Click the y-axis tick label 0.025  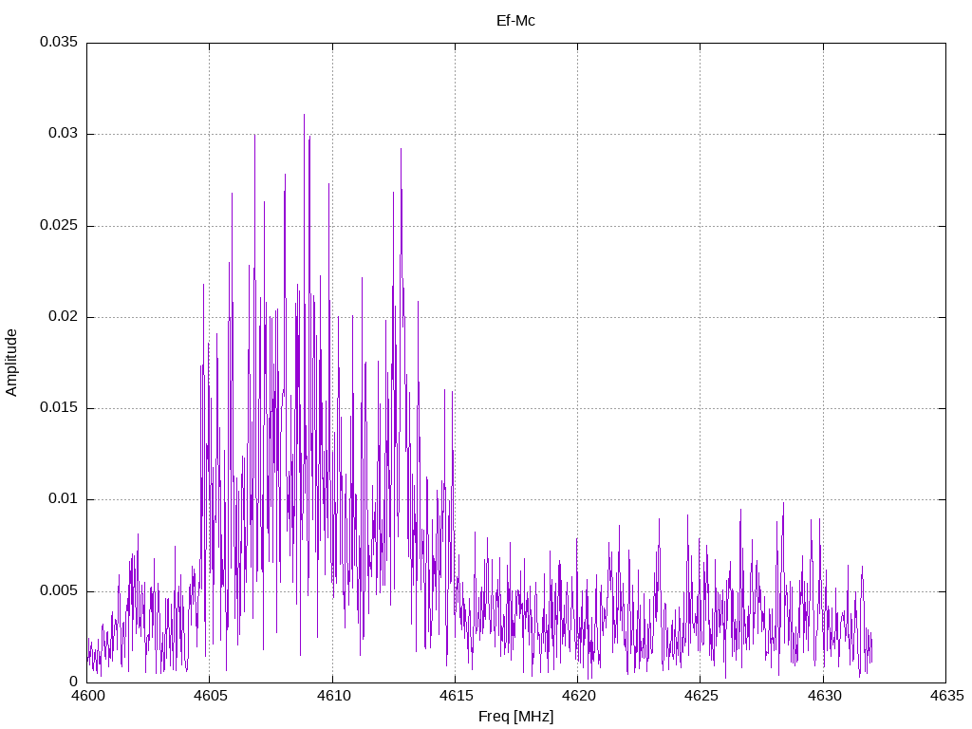[59, 225]
